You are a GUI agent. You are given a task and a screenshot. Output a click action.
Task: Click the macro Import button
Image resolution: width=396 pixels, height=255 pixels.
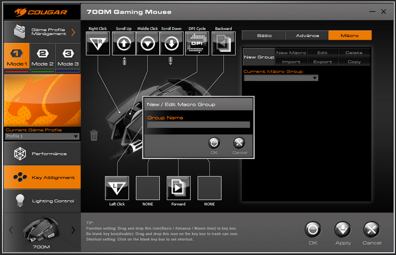coord(291,62)
